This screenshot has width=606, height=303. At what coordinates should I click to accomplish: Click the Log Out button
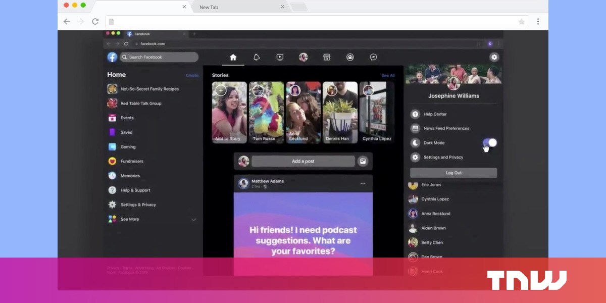[x=453, y=173]
